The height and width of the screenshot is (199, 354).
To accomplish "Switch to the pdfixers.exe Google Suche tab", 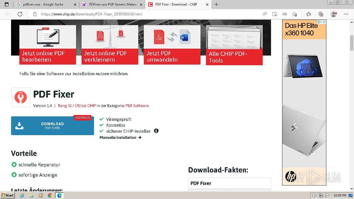I will point(46,4).
